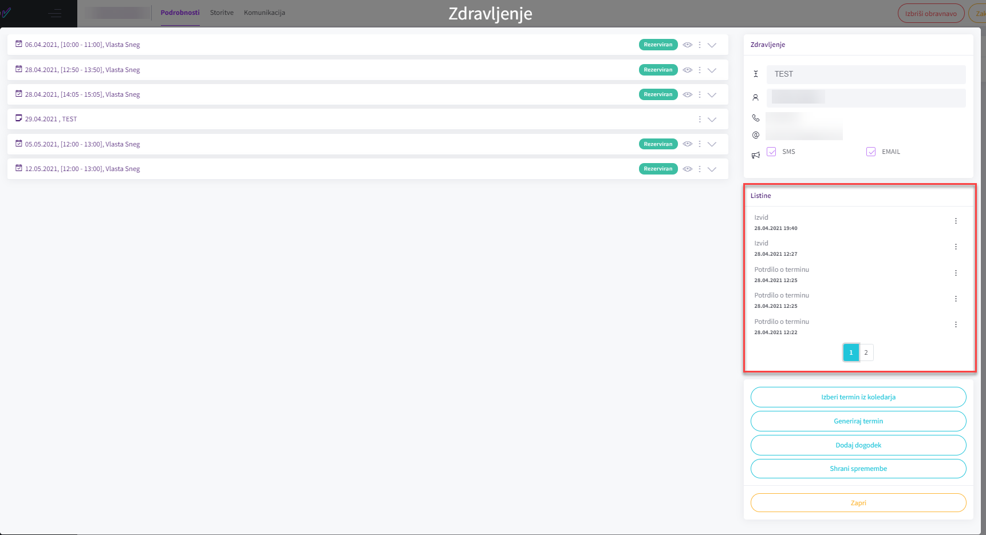Toggle the EMAIL notification checkbox

pos(871,152)
